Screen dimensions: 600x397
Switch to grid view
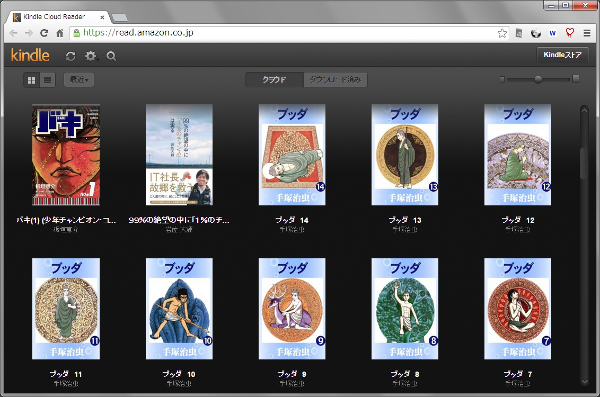tap(32, 80)
